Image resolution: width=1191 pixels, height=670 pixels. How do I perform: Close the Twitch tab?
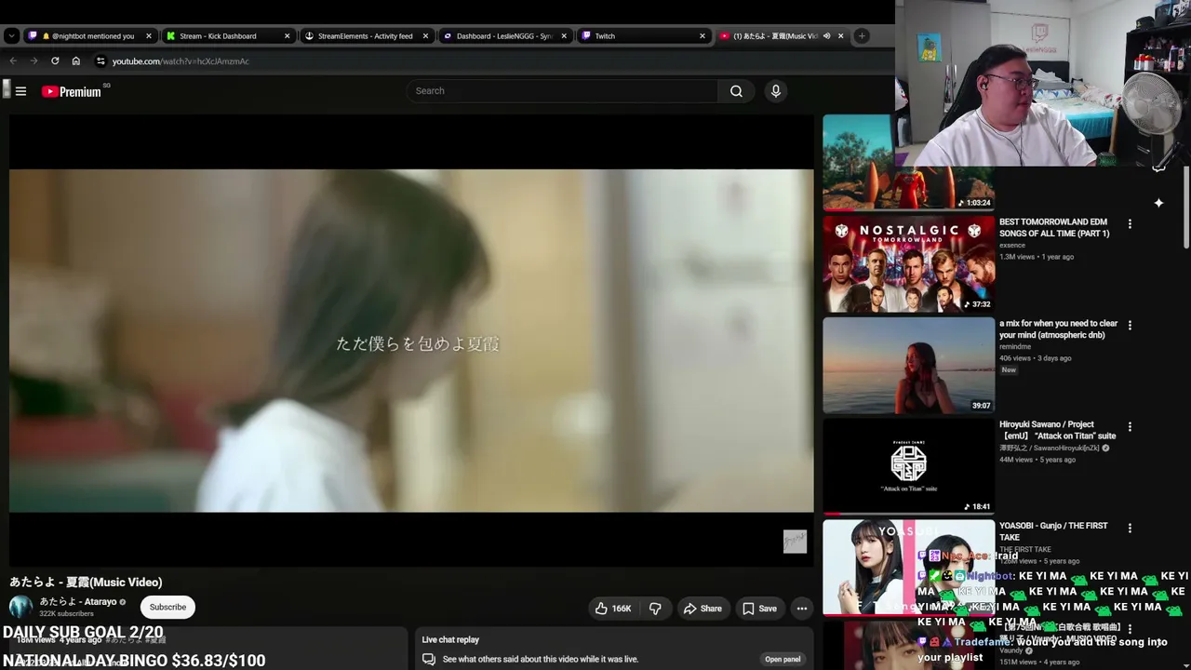(702, 36)
